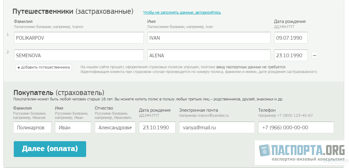Click the 'Телефон' label
349x168 pixels.
[267, 110]
